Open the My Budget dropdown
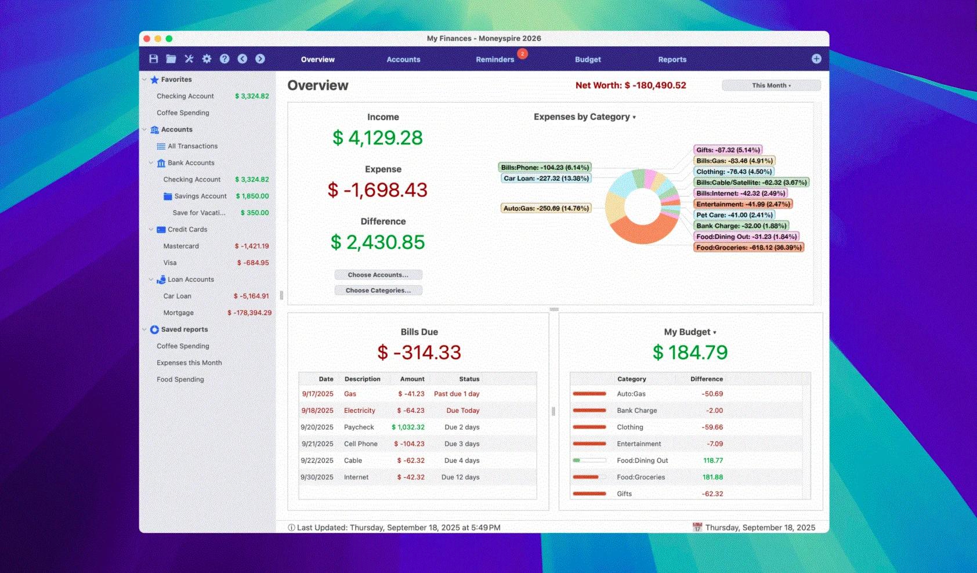Screen dimensions: 977x573 pyautogui.click(x=690, y=332)
